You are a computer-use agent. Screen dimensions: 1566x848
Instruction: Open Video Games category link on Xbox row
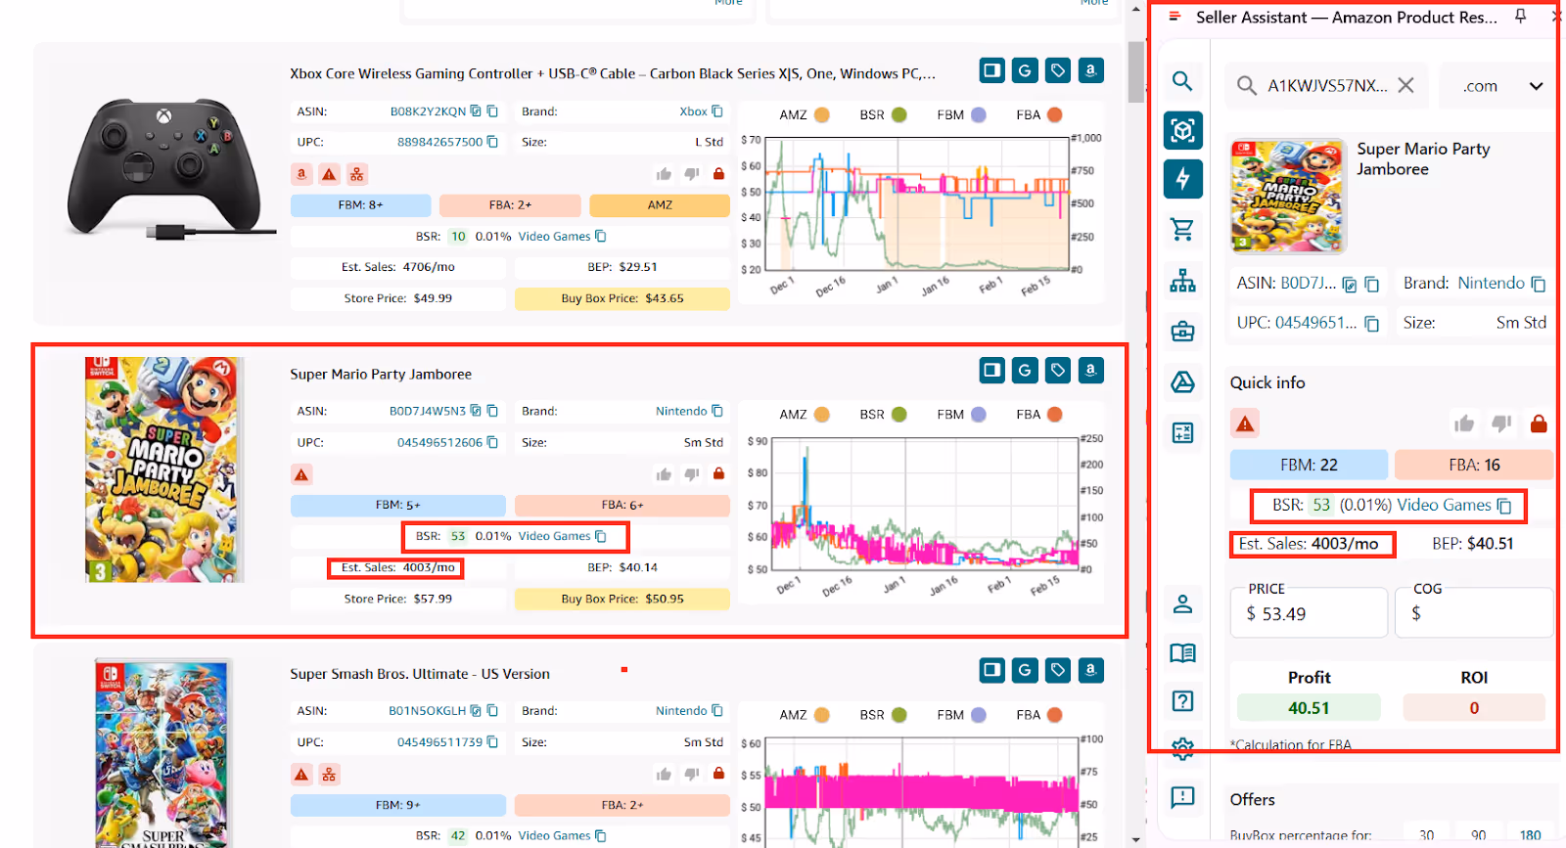pos(554,236)
